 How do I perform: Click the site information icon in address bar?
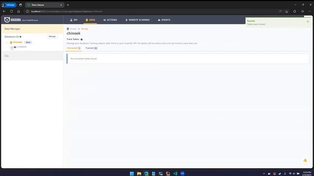coord(27,11)
